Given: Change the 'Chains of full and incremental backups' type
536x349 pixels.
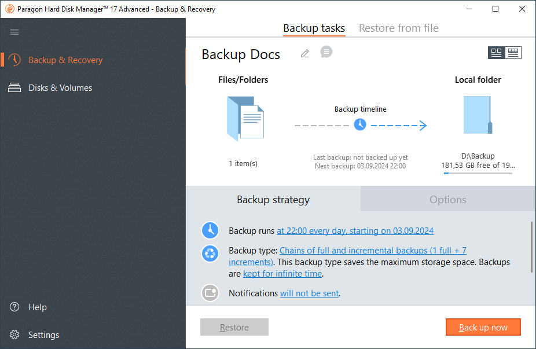Looking at the screenshot, I should click(373, 251).
